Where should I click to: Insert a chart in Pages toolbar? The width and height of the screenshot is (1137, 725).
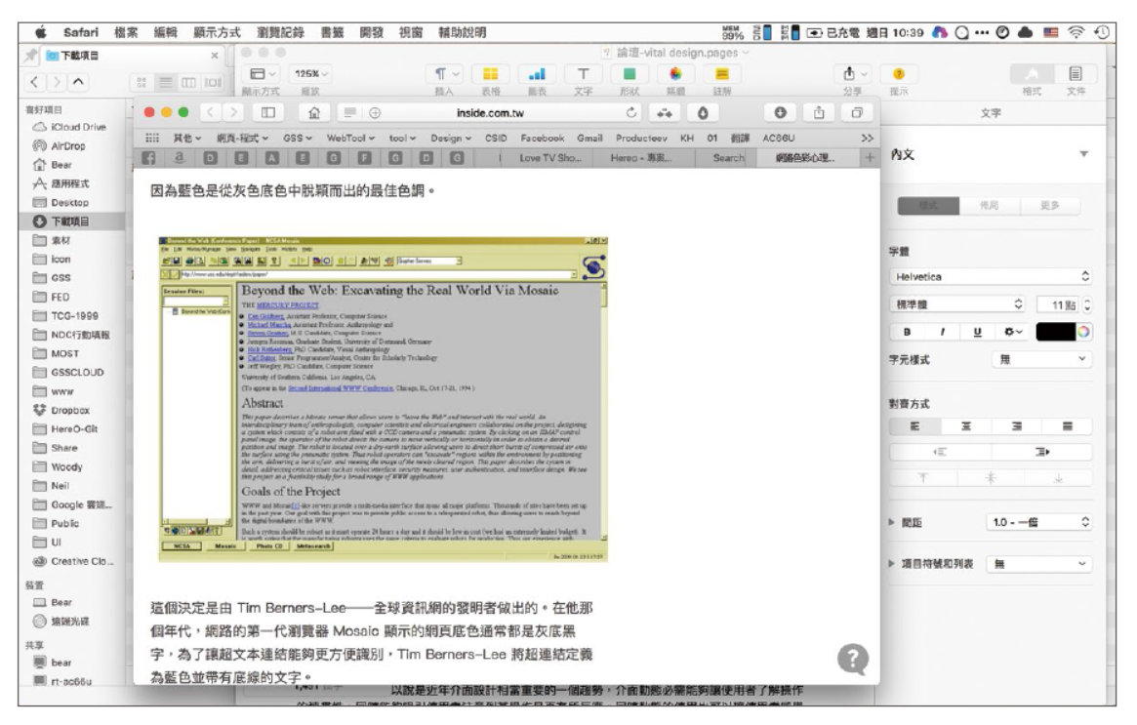point(538,74)
